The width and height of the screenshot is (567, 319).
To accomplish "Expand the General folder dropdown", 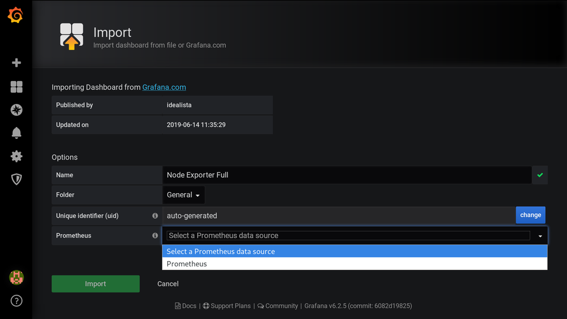I will tap(184, 195).
